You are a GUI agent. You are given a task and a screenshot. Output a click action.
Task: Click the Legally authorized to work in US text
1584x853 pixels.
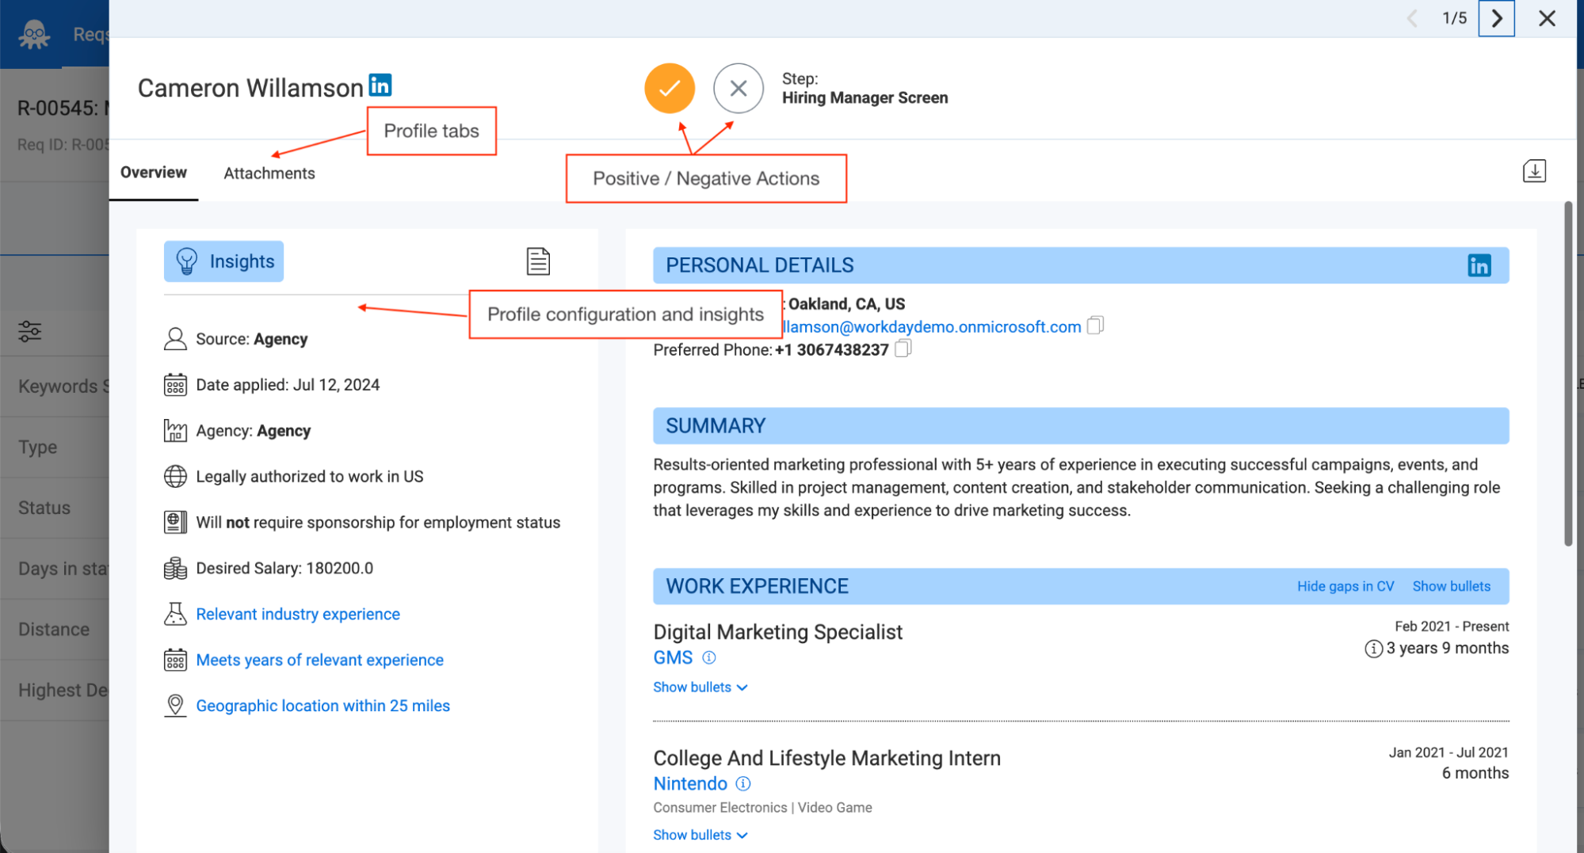tap(310, 477)
